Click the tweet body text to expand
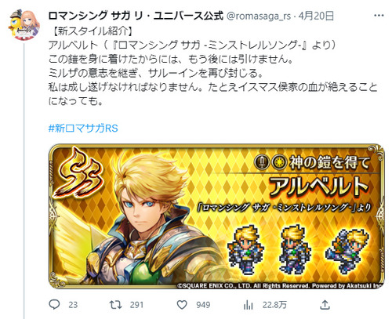The image size is (392, 319). (213, 66)
